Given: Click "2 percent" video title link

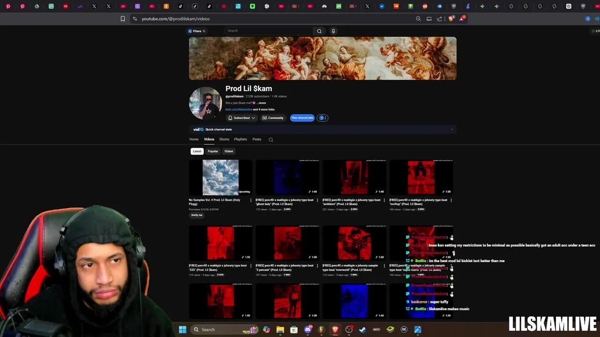Looking at the screenshot, I should [x=285, y=268].
